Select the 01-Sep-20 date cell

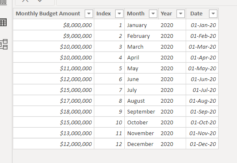[202, 111]
